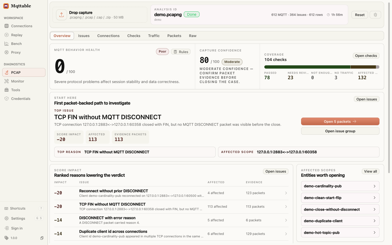Open Bench using its sidebar icon

(x=7, y=44)
